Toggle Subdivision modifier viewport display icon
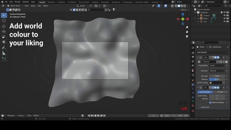The image size is (231, 130). [215, 88]
